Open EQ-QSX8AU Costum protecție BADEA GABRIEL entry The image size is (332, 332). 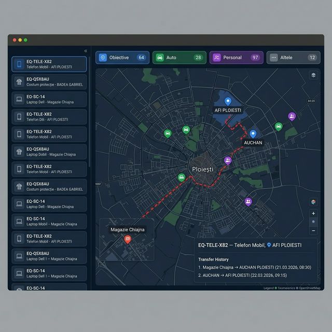point(49,81)
